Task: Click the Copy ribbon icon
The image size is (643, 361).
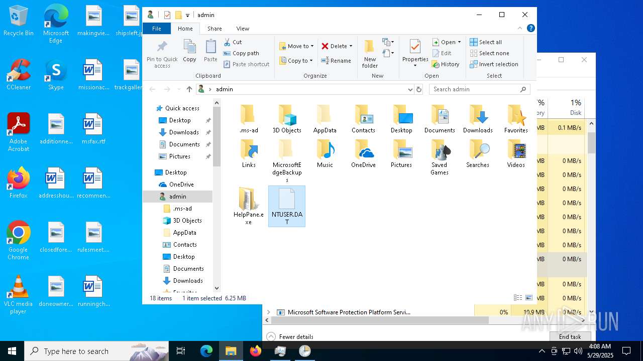Action: tap(189, 51)
